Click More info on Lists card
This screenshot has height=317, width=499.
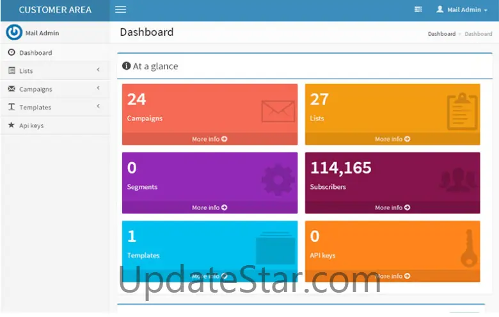(x=392, y=139)
